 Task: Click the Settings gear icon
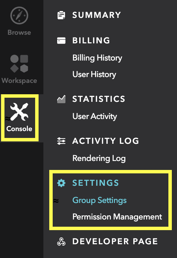click(x=61, y=183)
